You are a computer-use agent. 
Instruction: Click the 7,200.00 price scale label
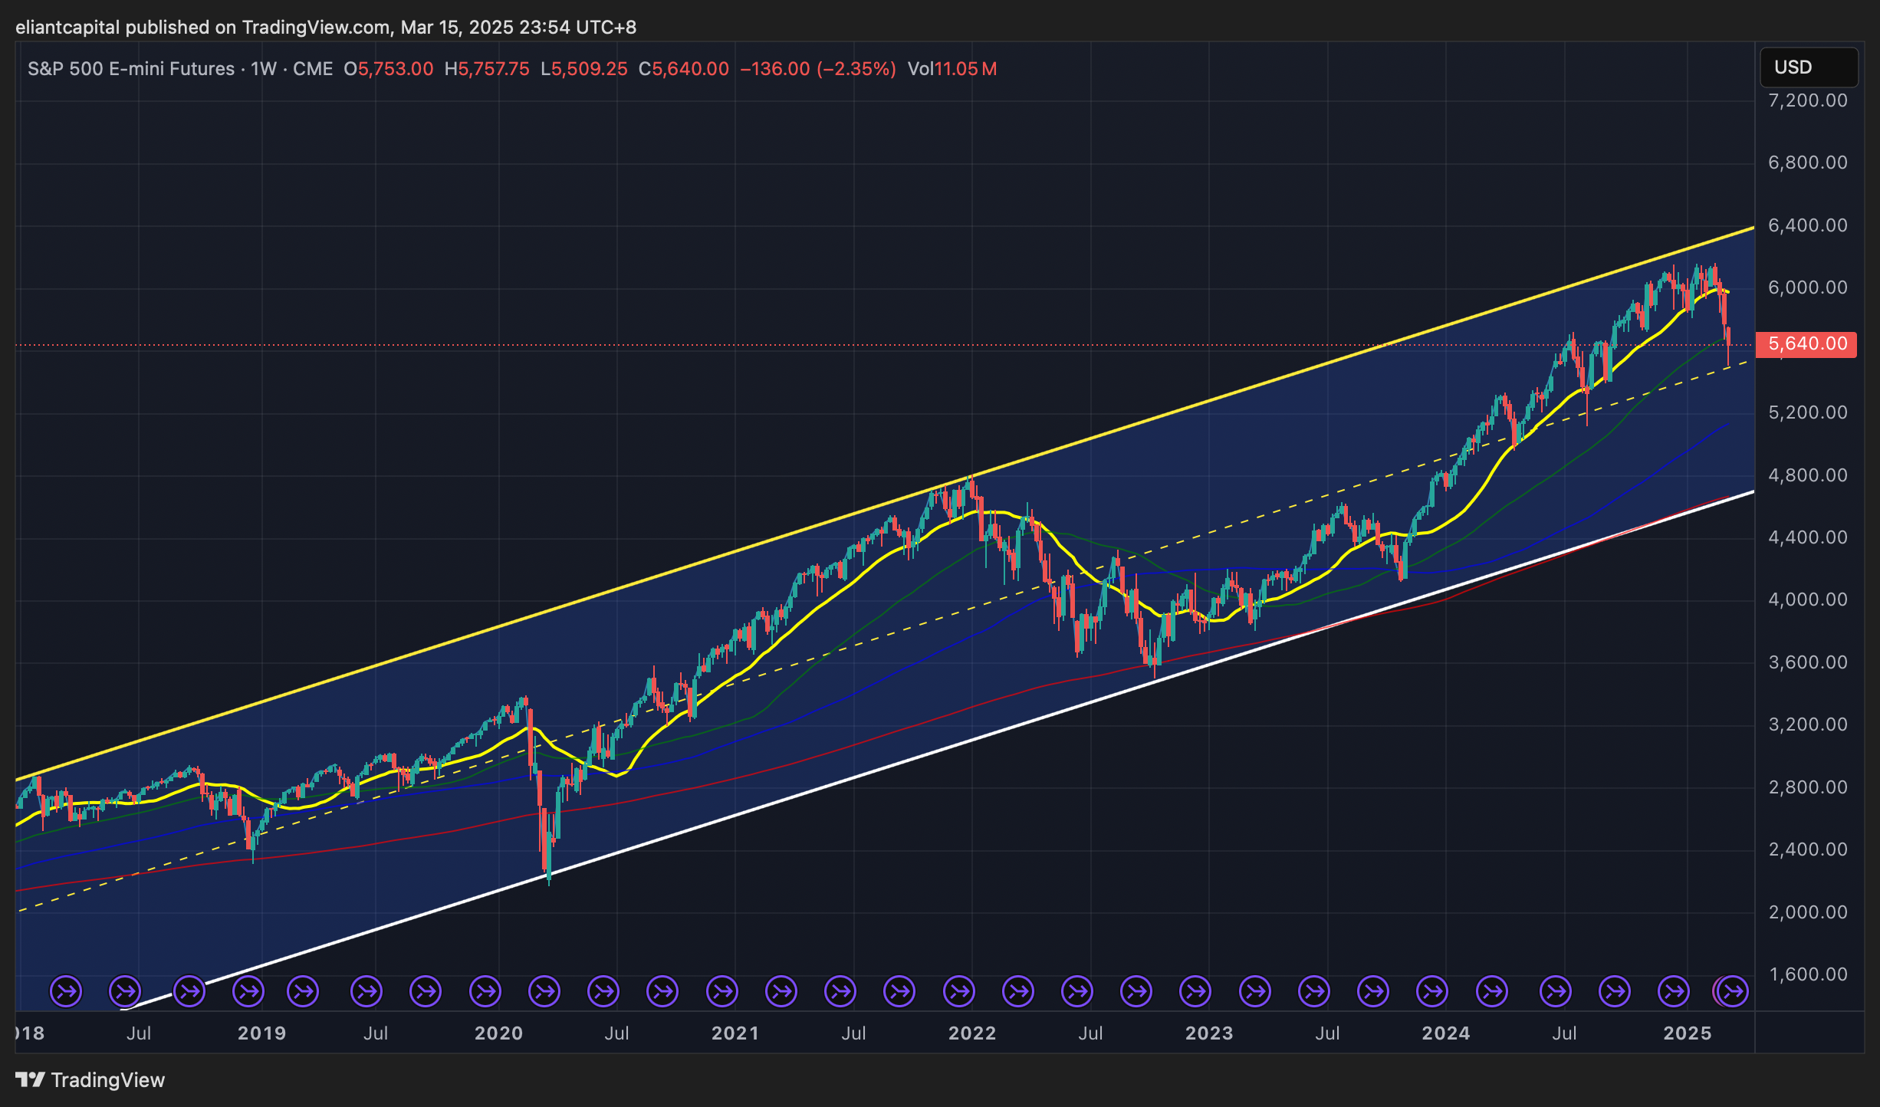pyautogui.click(x=1807, y=100)
